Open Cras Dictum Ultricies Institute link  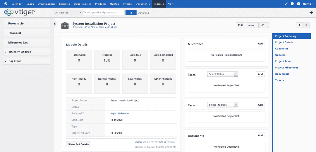pos(101,27)
